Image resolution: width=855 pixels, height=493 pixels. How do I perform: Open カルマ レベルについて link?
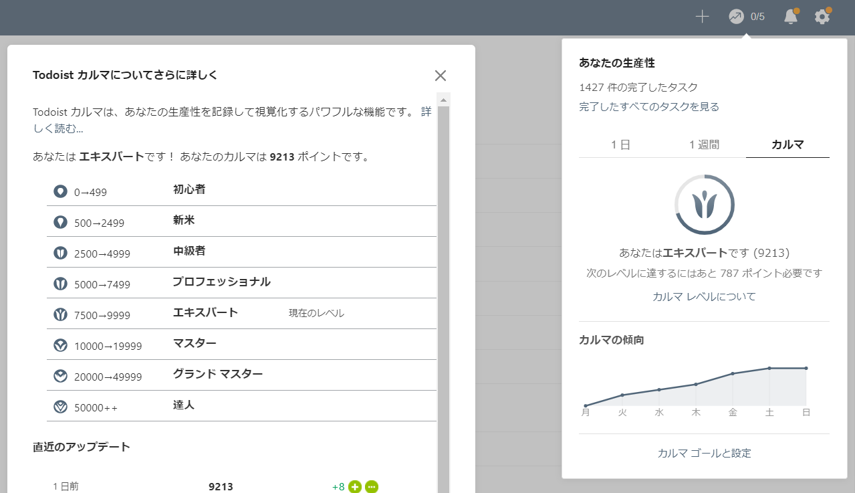click(705, 296)
